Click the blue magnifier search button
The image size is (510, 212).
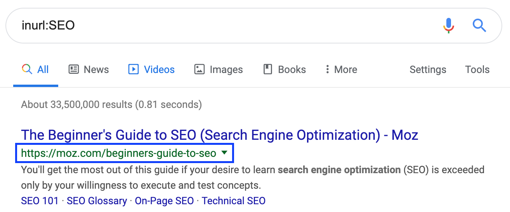(479, 26)
